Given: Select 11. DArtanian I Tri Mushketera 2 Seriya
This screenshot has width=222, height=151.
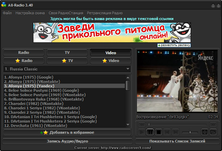Looking at the screenshot, I should click(x=64, y=121).
